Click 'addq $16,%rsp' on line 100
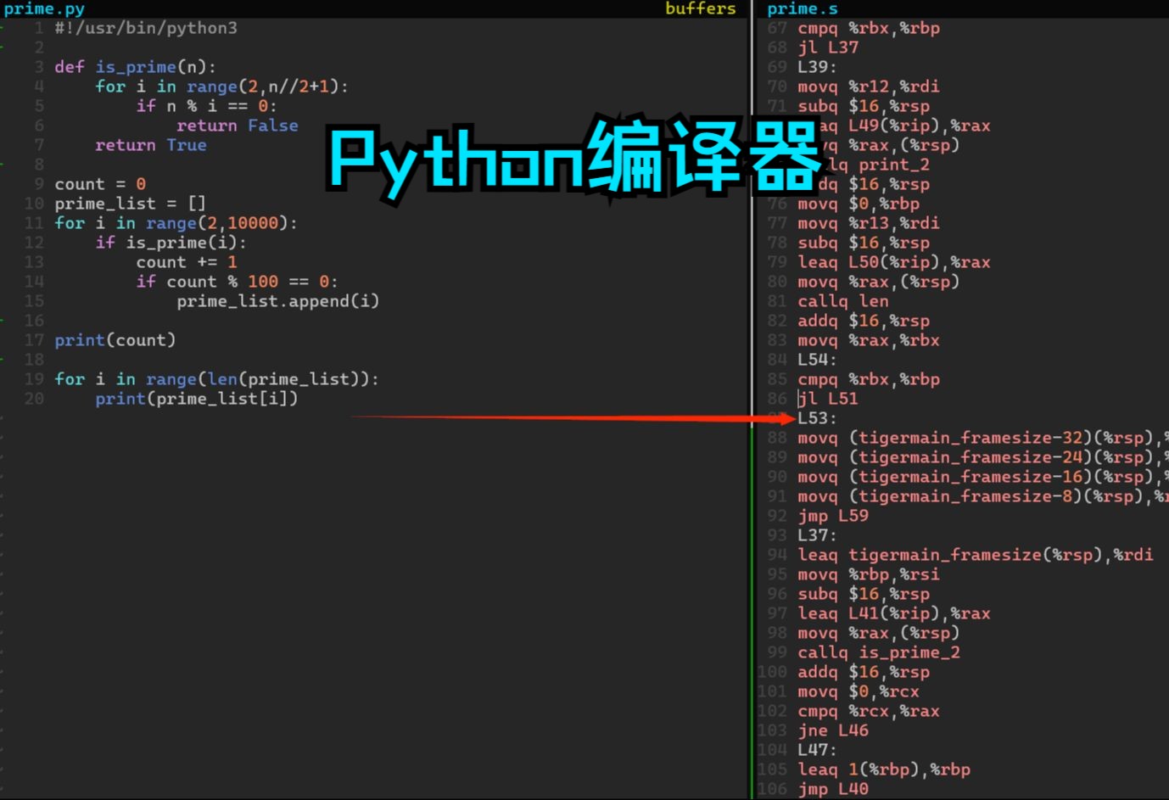Screen dimensions: 1169x800 pyautogui.click(x=864, y=672)
